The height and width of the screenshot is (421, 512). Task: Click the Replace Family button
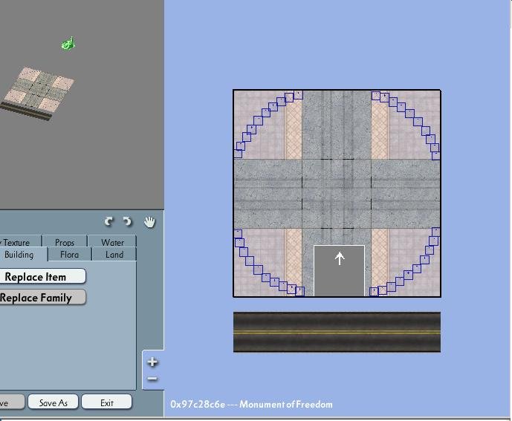tap(39, 298)
